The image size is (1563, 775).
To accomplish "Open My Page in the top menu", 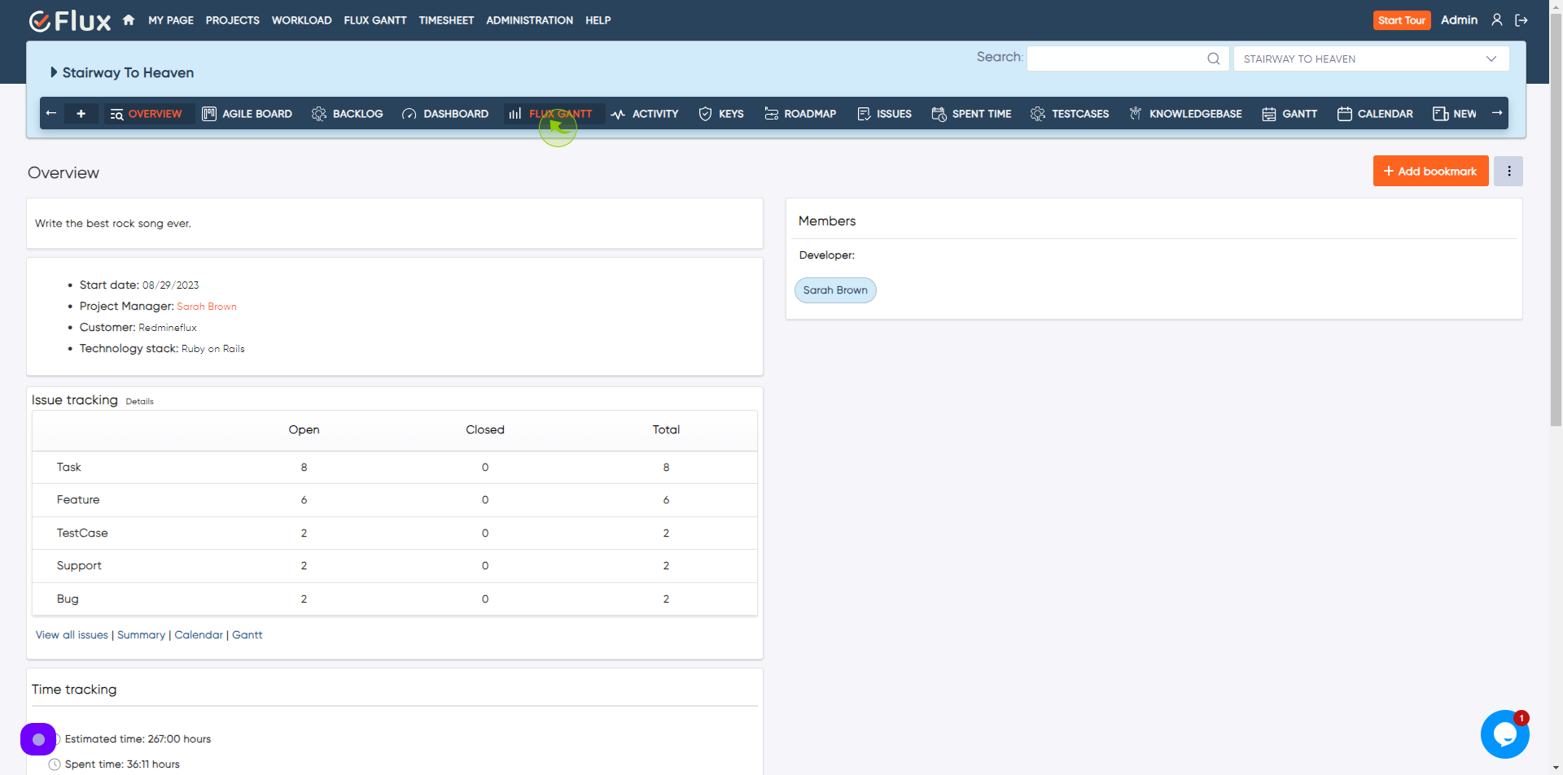I will 171,20.
